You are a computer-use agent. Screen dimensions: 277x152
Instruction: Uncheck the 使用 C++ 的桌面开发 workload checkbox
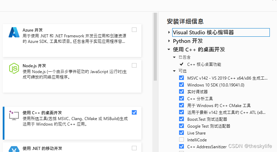[x=134, y=112]
